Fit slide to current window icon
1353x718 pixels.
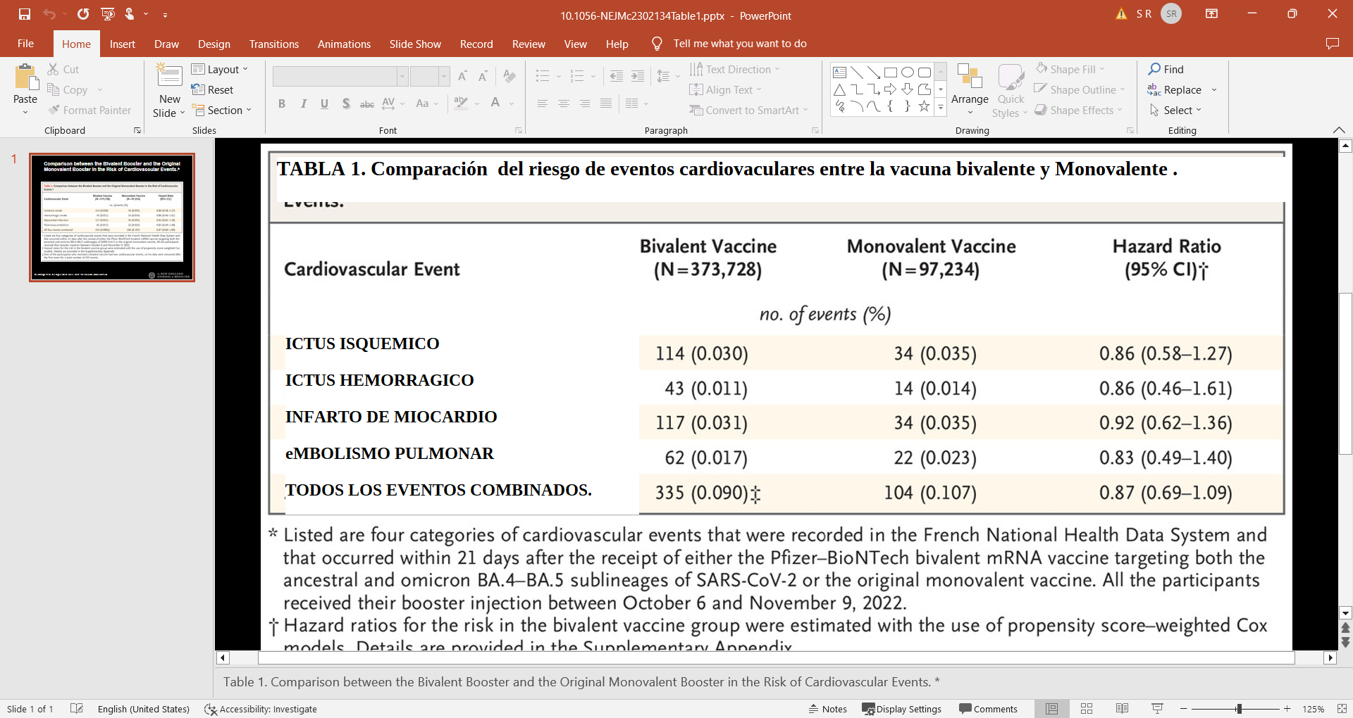click(1342, 709)
